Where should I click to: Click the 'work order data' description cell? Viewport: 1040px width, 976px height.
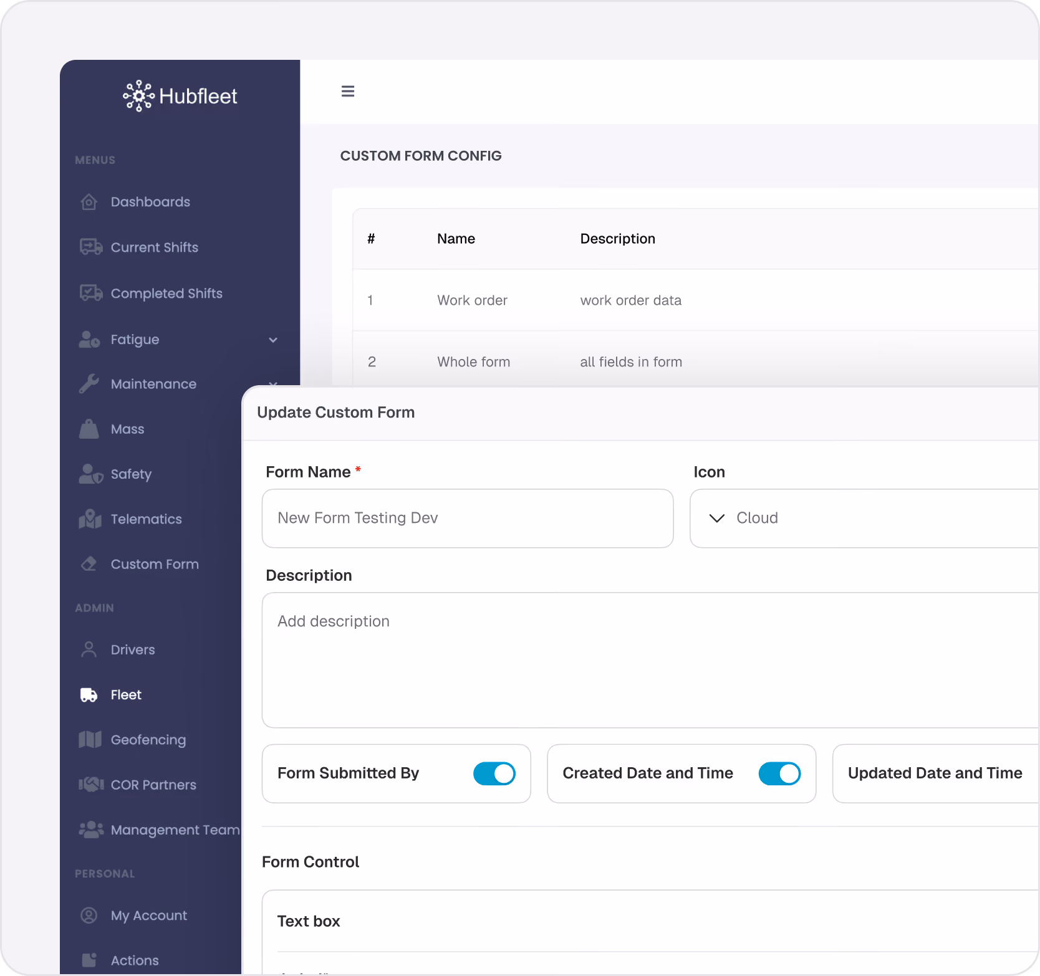(x=631, y=300)
